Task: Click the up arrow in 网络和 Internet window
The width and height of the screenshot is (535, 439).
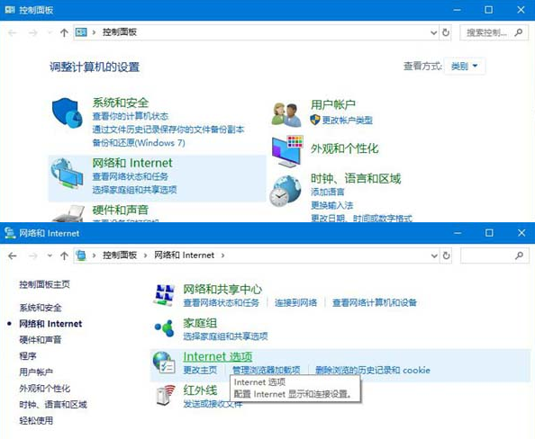Action: click(64, 255)
